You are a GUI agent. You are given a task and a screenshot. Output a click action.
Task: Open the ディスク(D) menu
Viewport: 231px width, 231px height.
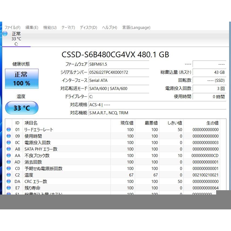[x=88, y=28]
